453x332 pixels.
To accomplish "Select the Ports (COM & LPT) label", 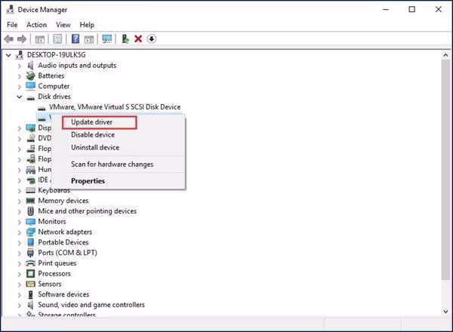I will click(x=68, y=253).
